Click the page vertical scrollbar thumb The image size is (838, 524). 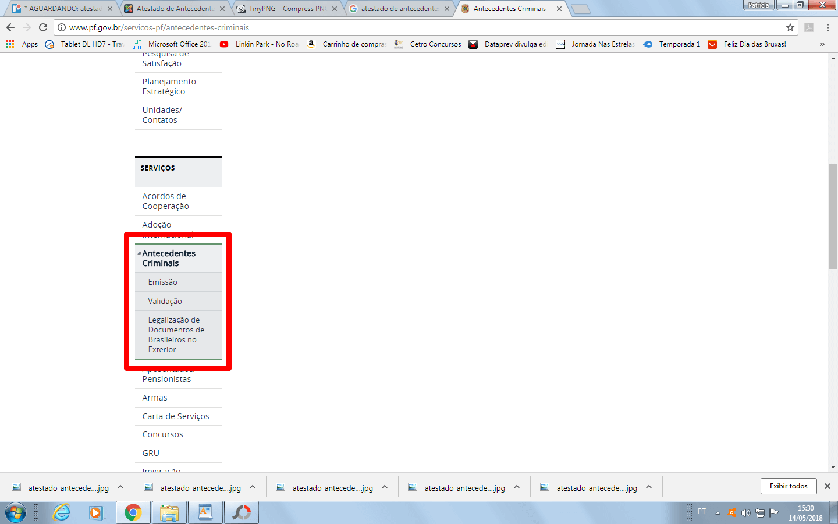pos(833,215)
